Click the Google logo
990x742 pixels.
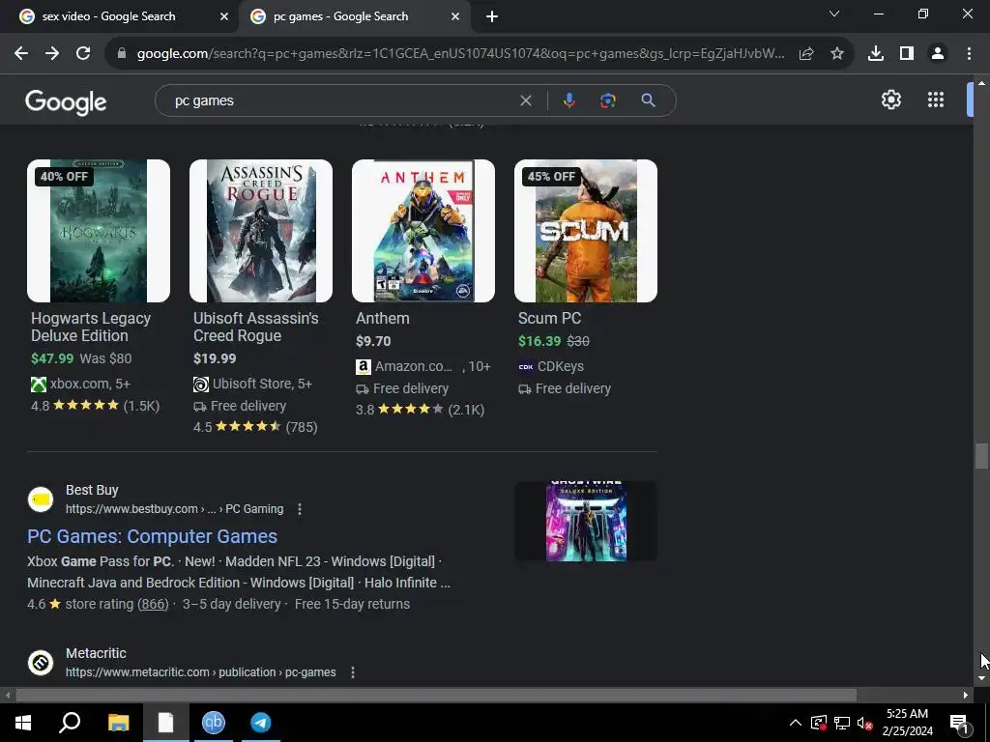(x=66, y=101)
